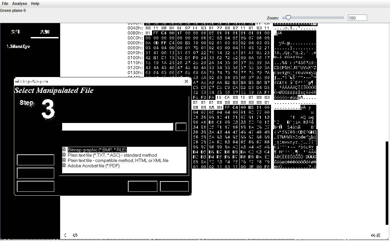Screen dimensions: 390x241
Task: Switch to the 文件 tab
Action: 16,32
